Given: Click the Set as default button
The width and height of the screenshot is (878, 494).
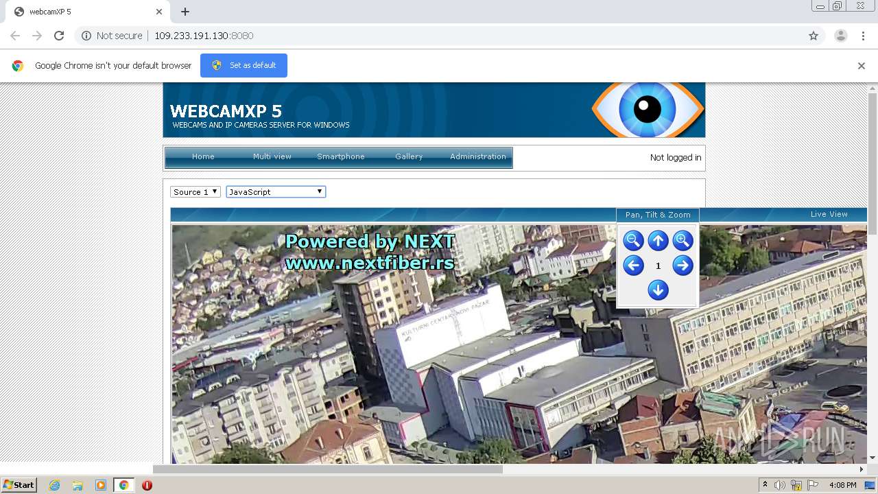Looking at the screenshot, I should pyautogui.click(x=244, y=65).
